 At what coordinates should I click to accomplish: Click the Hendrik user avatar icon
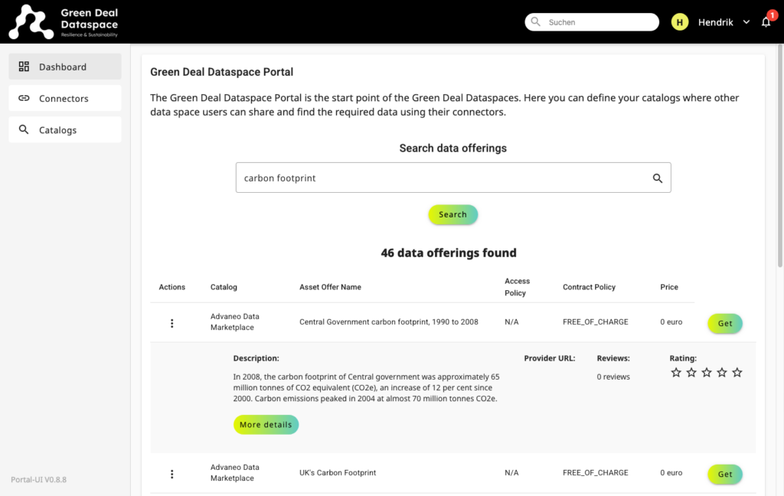click(679, 22)
